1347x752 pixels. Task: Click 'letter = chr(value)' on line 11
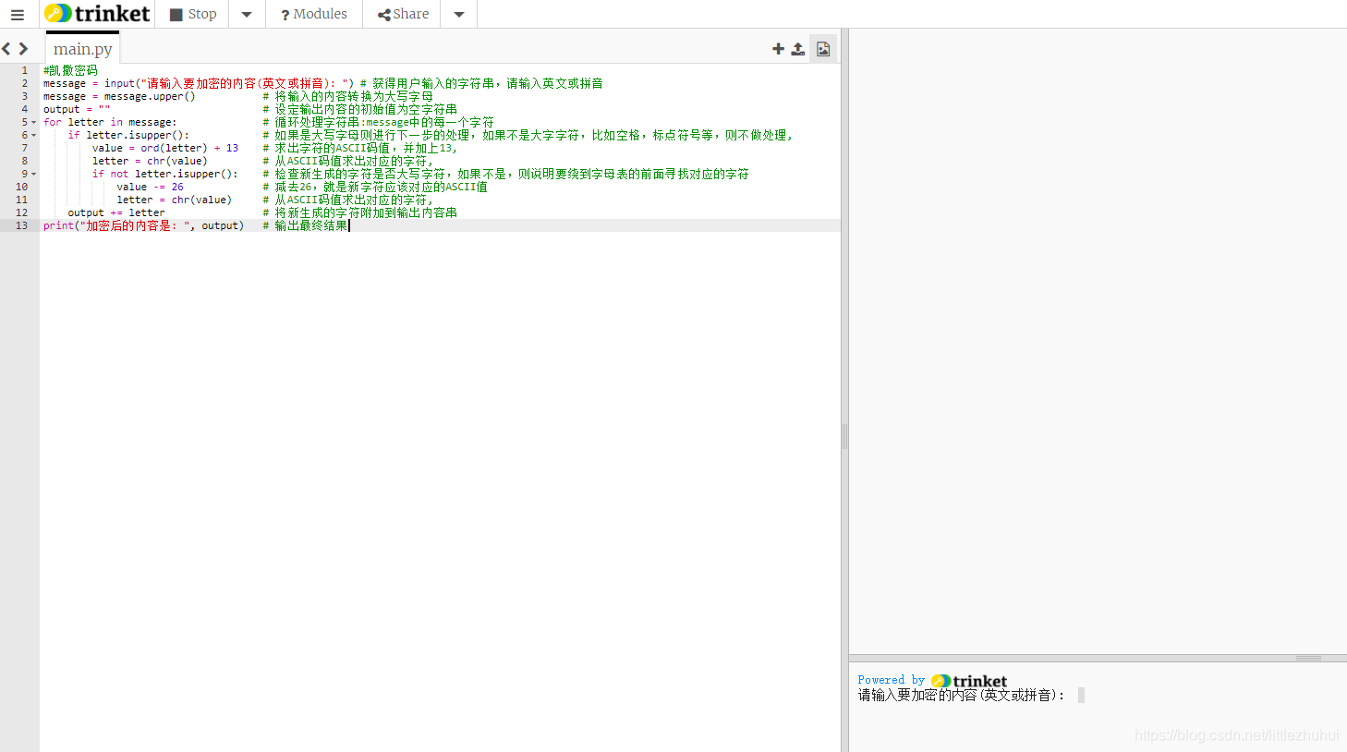(x=175, y=200)
